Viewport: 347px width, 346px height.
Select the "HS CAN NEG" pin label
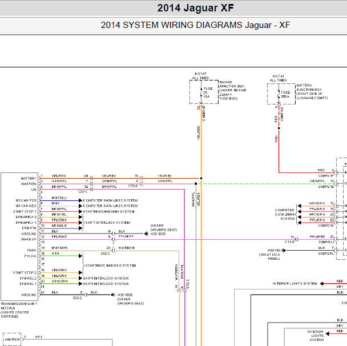pos(26,206)
